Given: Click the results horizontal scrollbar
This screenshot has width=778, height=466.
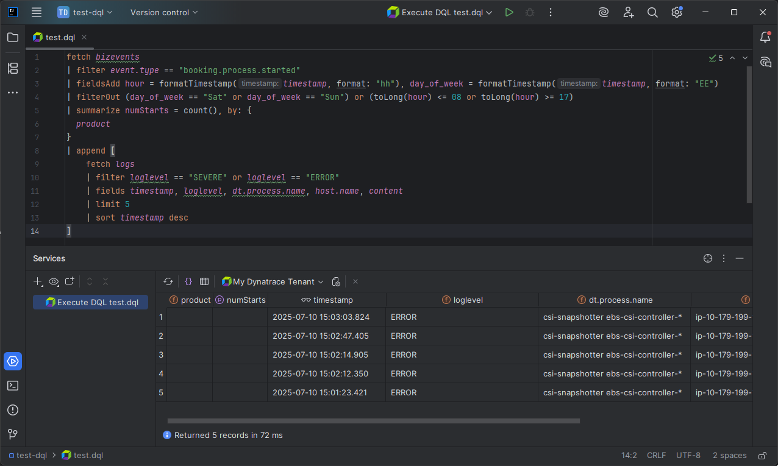Looking at the screenshot, I should pos(373,420).
